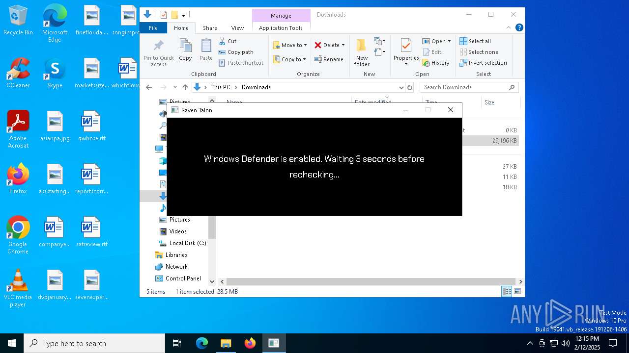
Task: Select Videos in navigation pane
Action: [178, 231]
